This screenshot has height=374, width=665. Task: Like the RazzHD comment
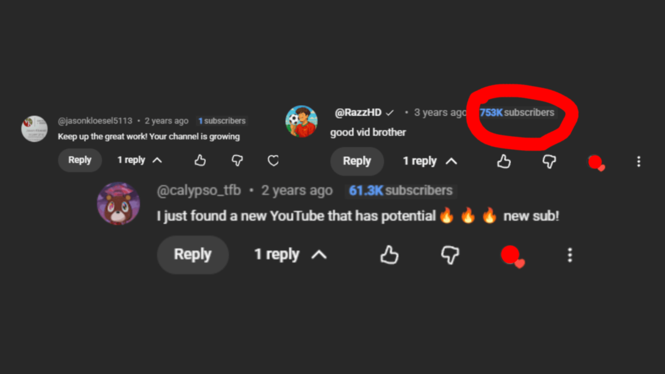pos(504,161)
